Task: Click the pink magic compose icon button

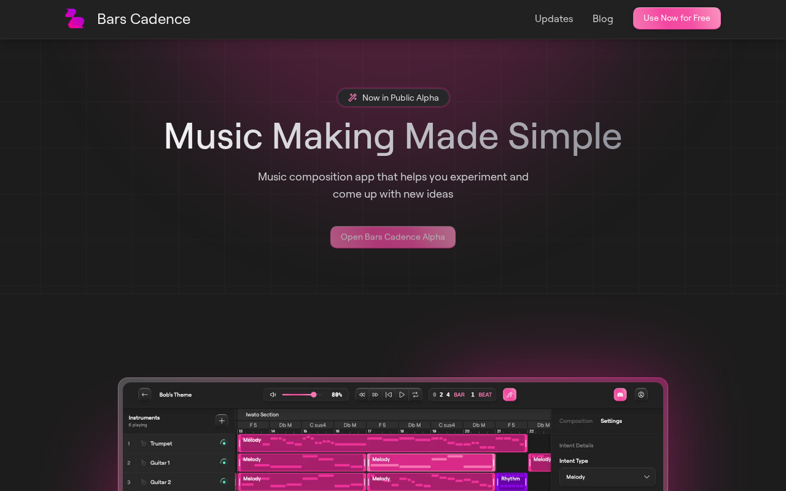Action: click(x=510, y=395)
